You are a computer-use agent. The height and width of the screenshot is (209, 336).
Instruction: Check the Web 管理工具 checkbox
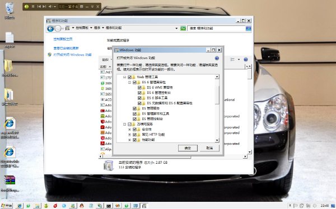[129, 77]
